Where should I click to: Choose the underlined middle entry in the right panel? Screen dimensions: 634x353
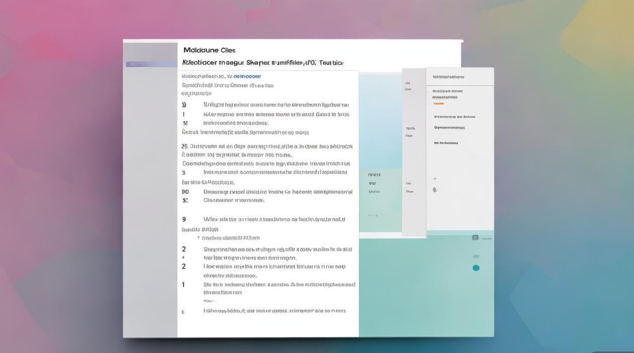449,128
